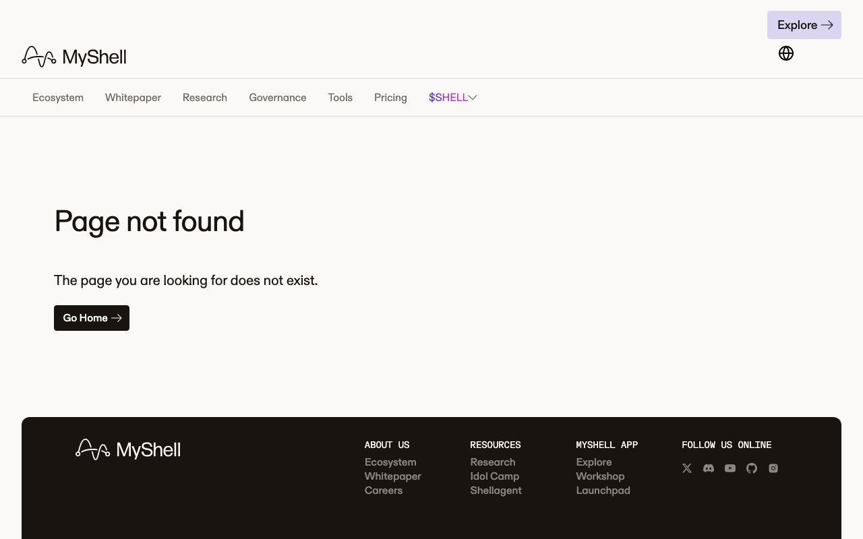The image size is (863, 539).
Task: Click the Explore button in header
Action: coord(804,25)
